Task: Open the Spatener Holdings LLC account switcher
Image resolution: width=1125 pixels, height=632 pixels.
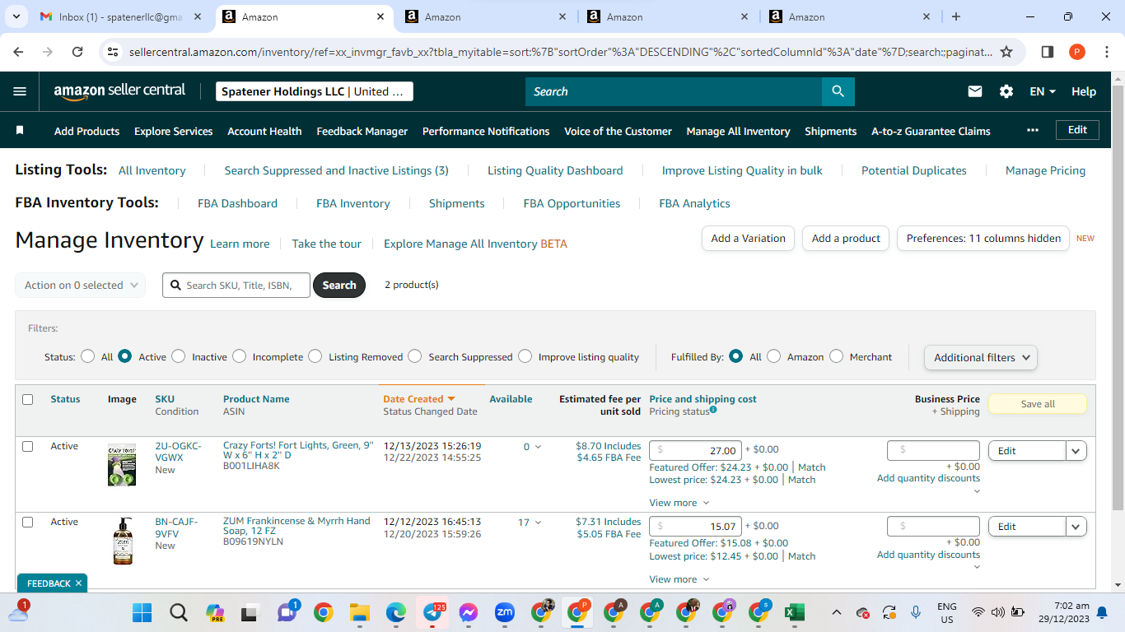Action: click(x=315, y=91)
